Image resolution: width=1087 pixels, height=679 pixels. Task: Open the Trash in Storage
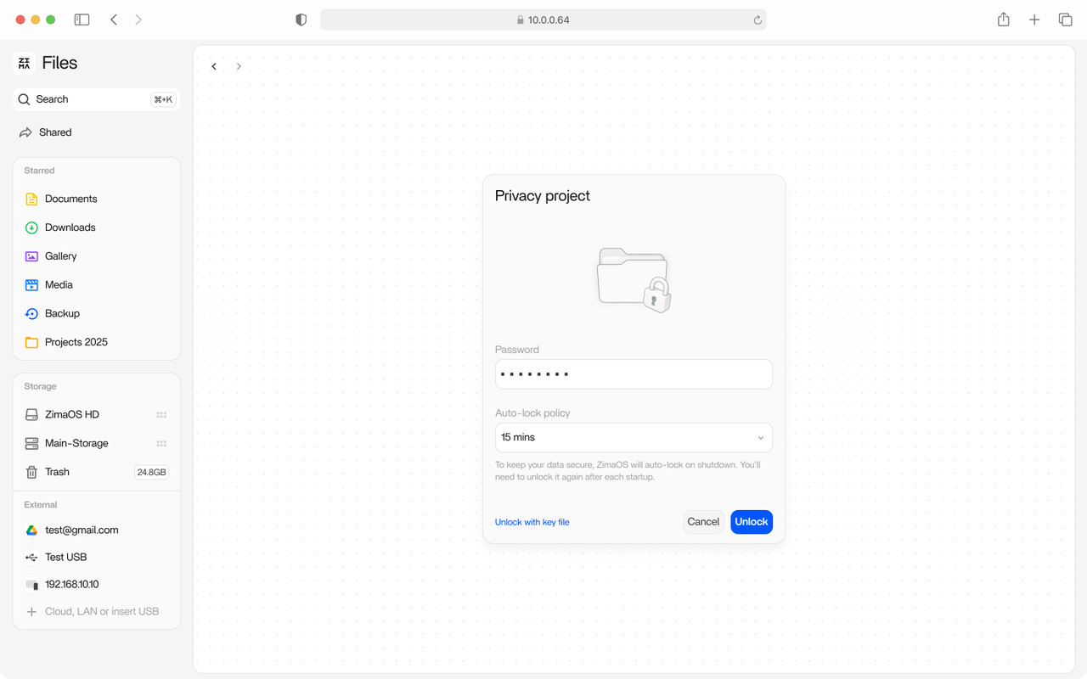click(57, 472)
